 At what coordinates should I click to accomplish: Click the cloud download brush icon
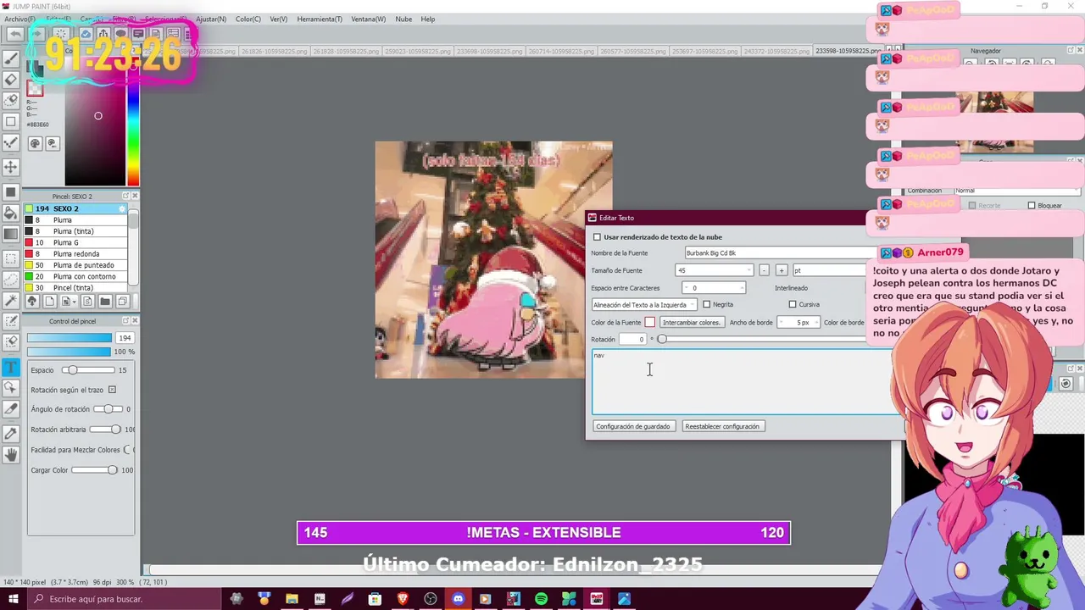32,302
